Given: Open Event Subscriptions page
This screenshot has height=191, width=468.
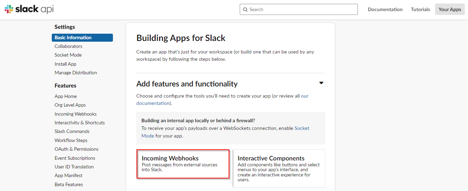Looking at the screenshot, I should point(75,158).
